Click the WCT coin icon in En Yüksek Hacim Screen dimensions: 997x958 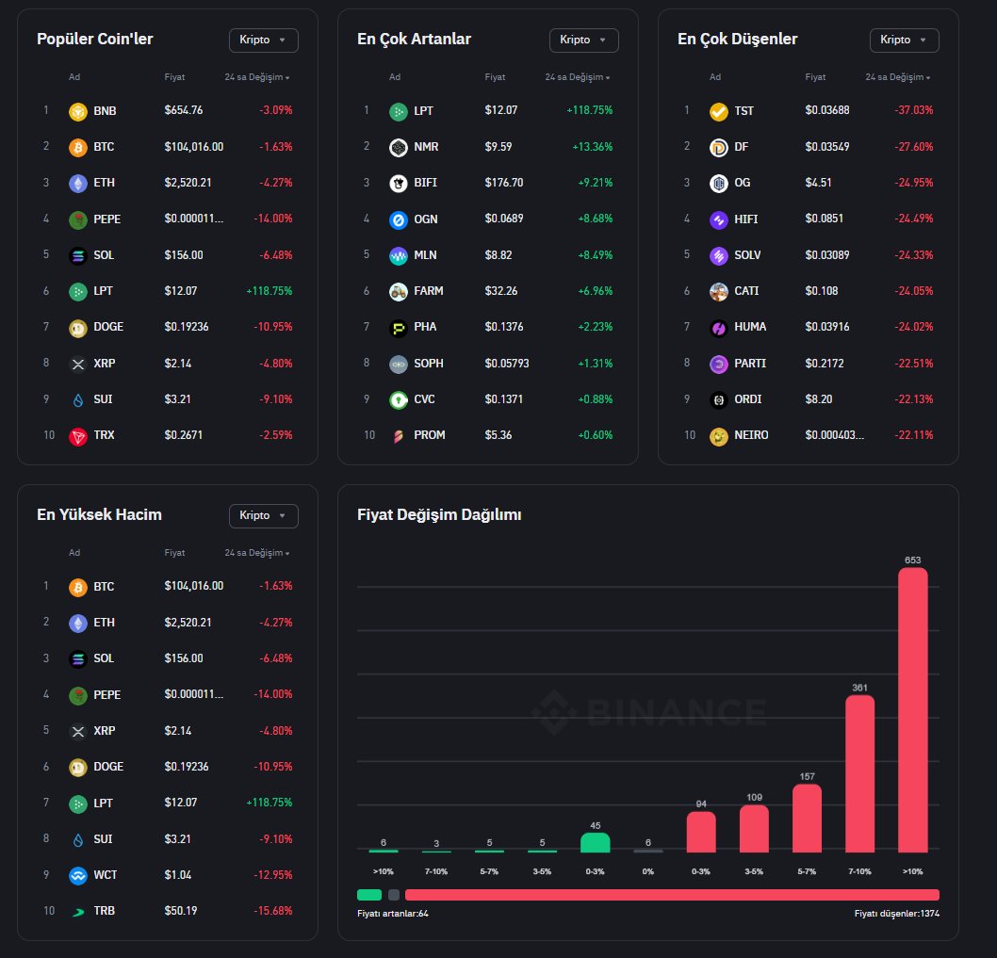[77, 875]
